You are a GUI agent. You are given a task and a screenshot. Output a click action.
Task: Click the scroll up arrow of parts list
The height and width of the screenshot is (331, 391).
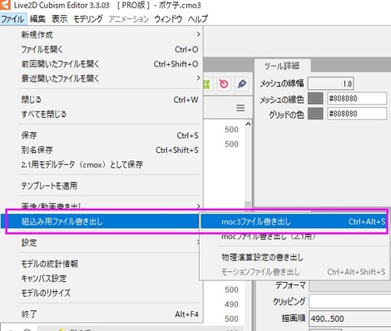(x=248, y=124)
